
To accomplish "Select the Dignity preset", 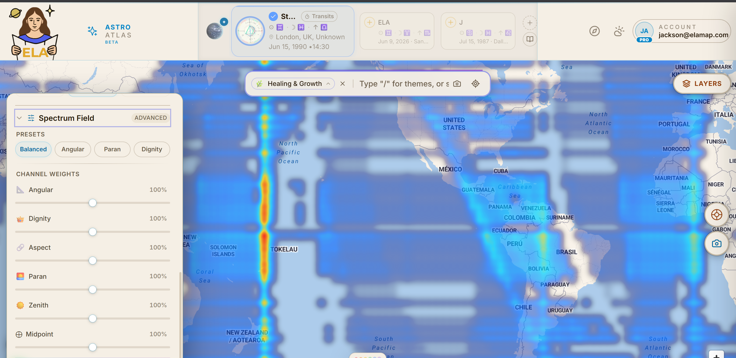I will 152,149.
